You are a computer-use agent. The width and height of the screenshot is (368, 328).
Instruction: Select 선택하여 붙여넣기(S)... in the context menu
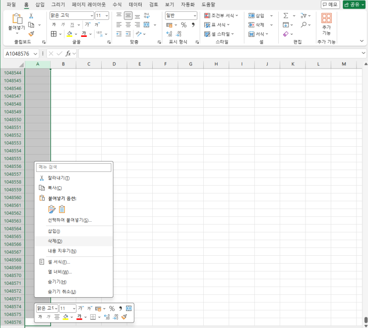[x=74, y=220]
